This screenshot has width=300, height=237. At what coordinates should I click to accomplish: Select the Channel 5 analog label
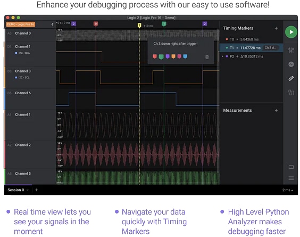tap(23, 174)
